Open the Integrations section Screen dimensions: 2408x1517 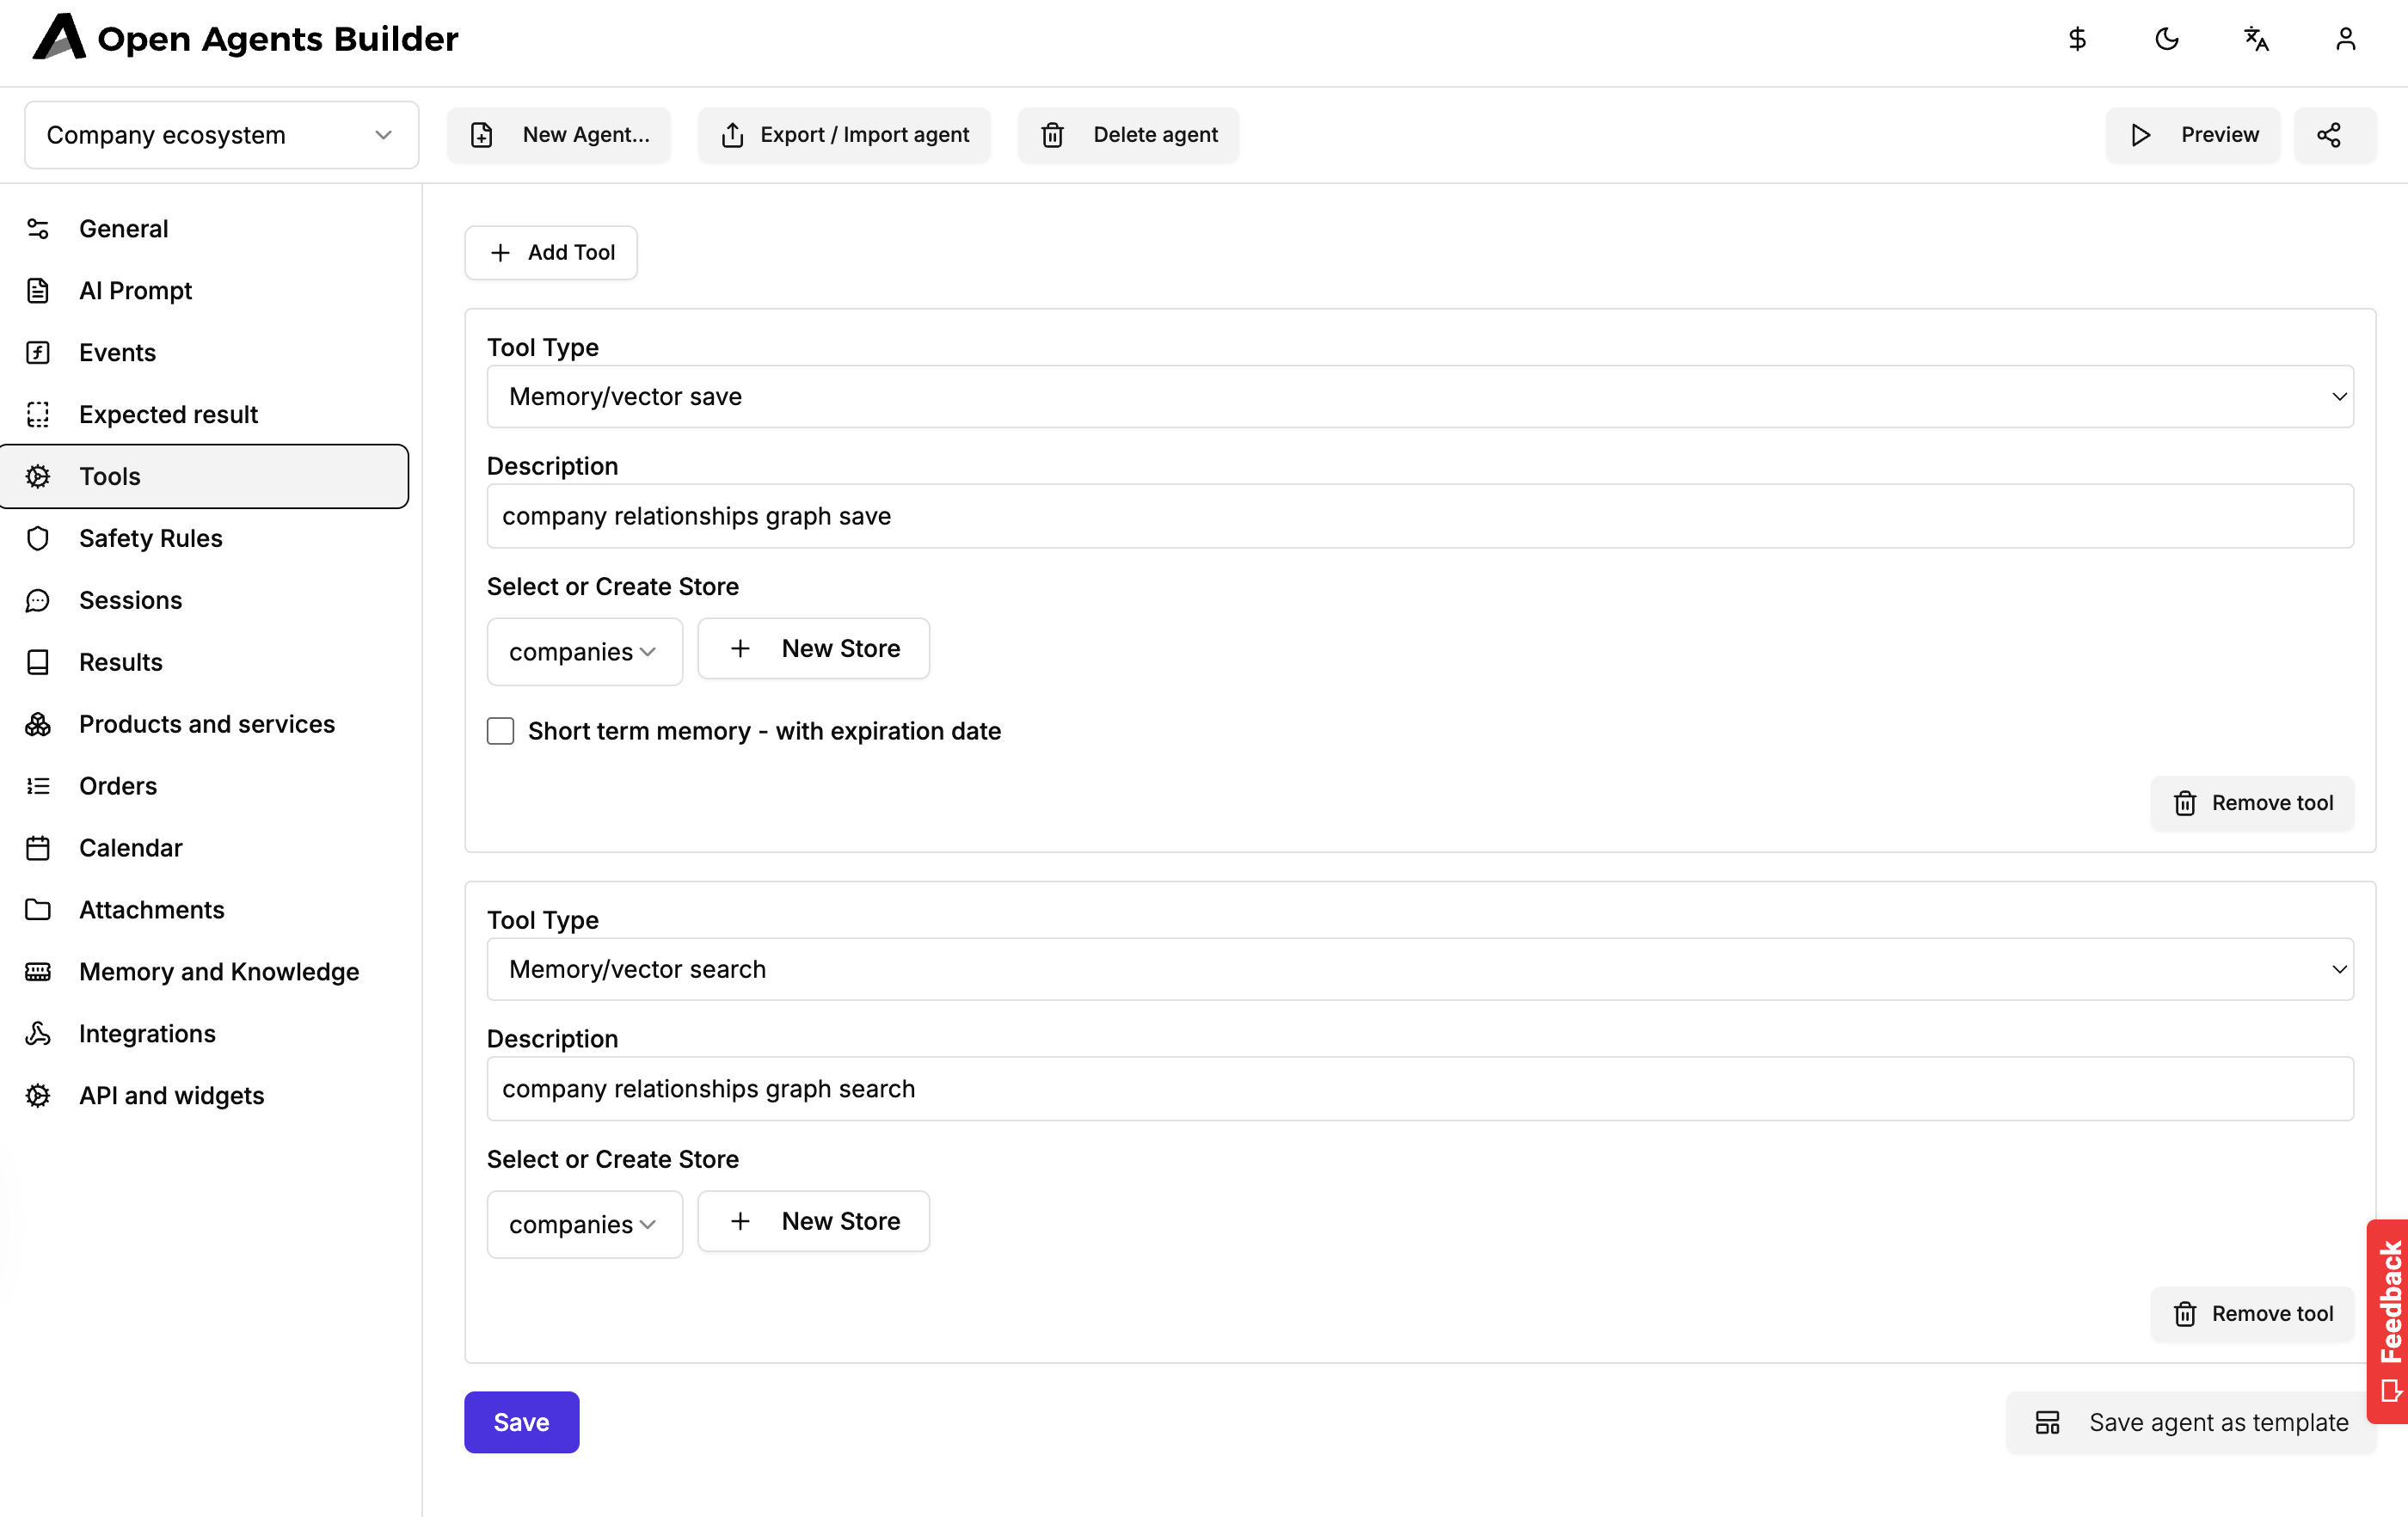[x=204, y=1034]
